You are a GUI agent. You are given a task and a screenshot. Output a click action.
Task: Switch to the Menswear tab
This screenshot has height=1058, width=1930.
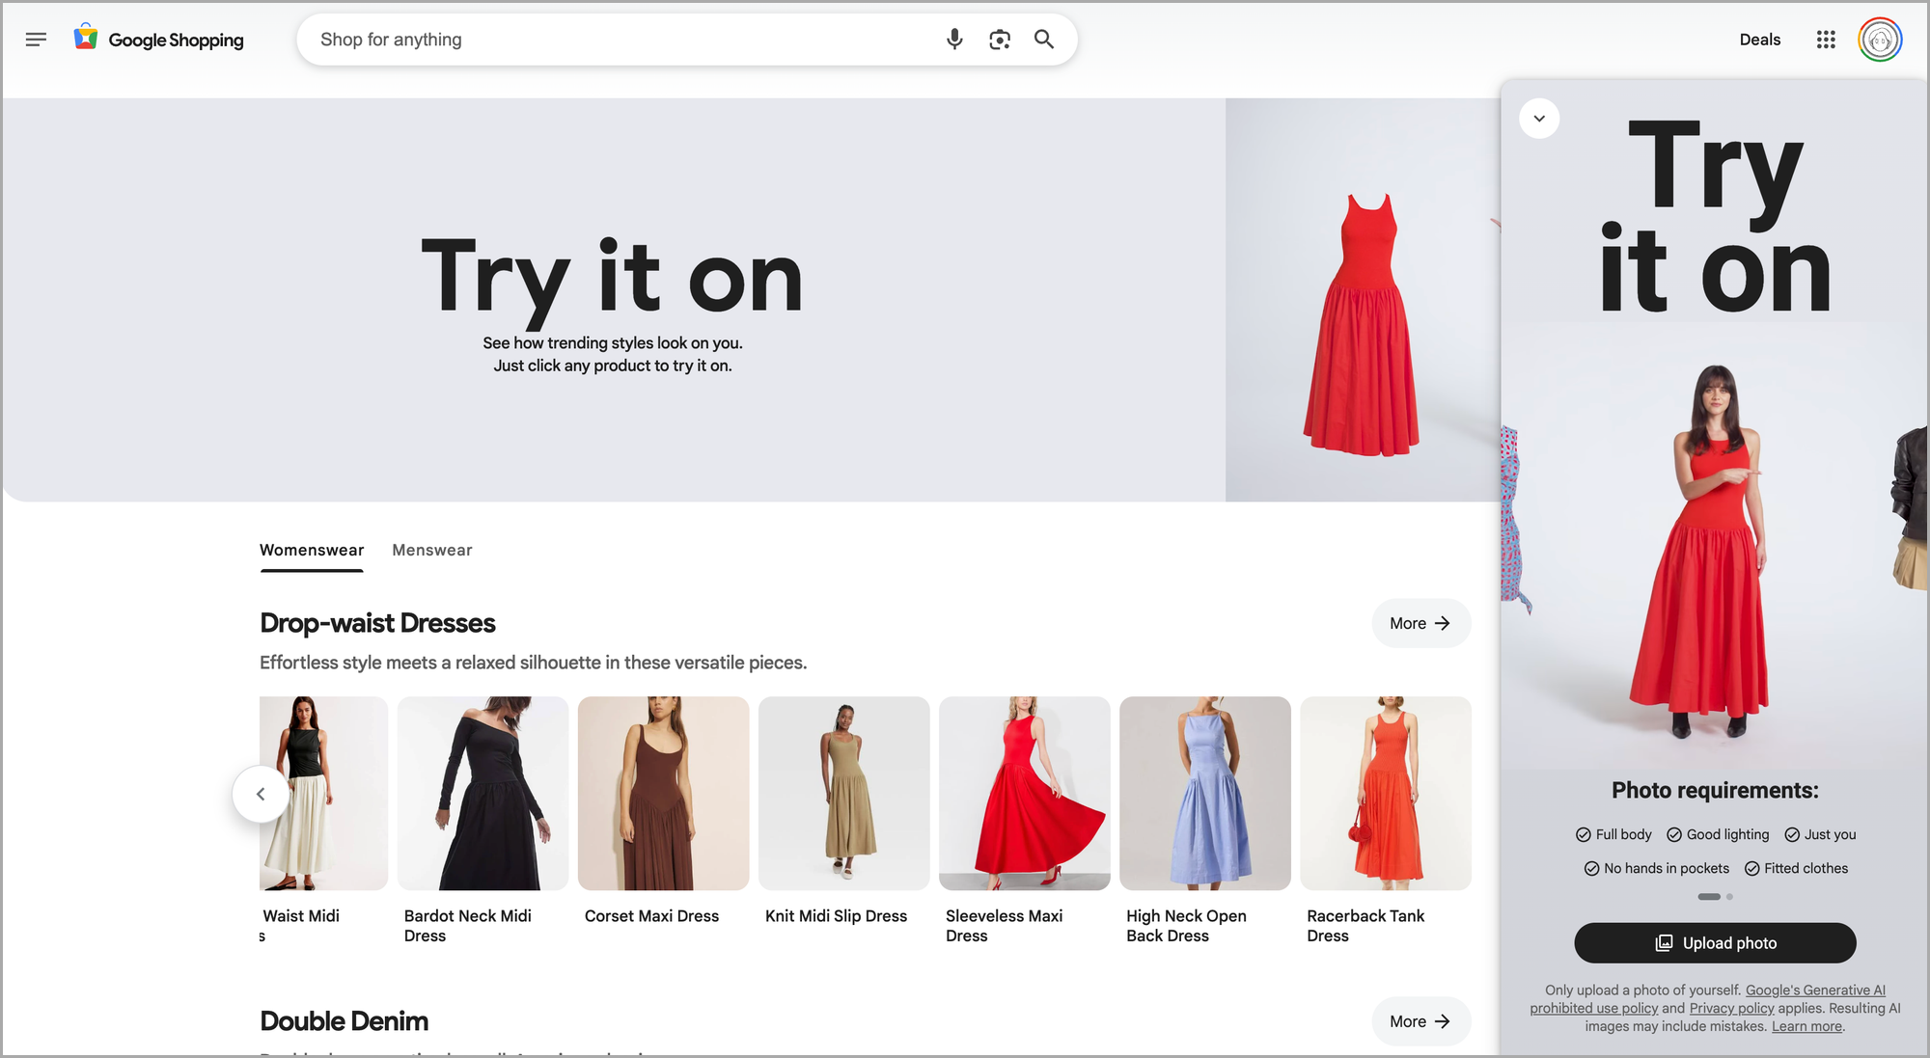[431, 550]
